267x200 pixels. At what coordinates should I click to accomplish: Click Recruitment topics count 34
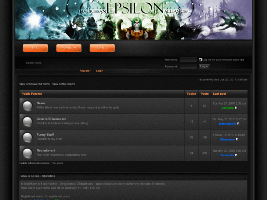191,153
